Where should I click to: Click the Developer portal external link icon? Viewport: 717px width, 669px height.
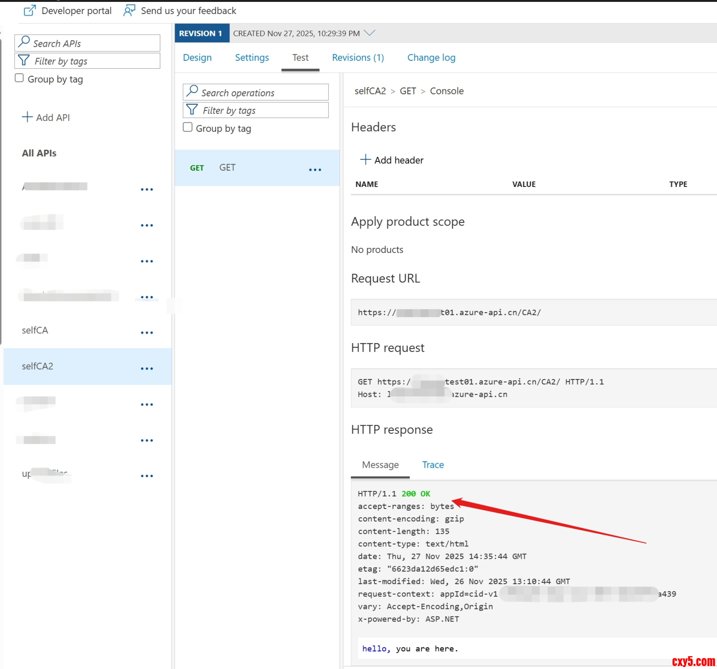pos(29,11)
